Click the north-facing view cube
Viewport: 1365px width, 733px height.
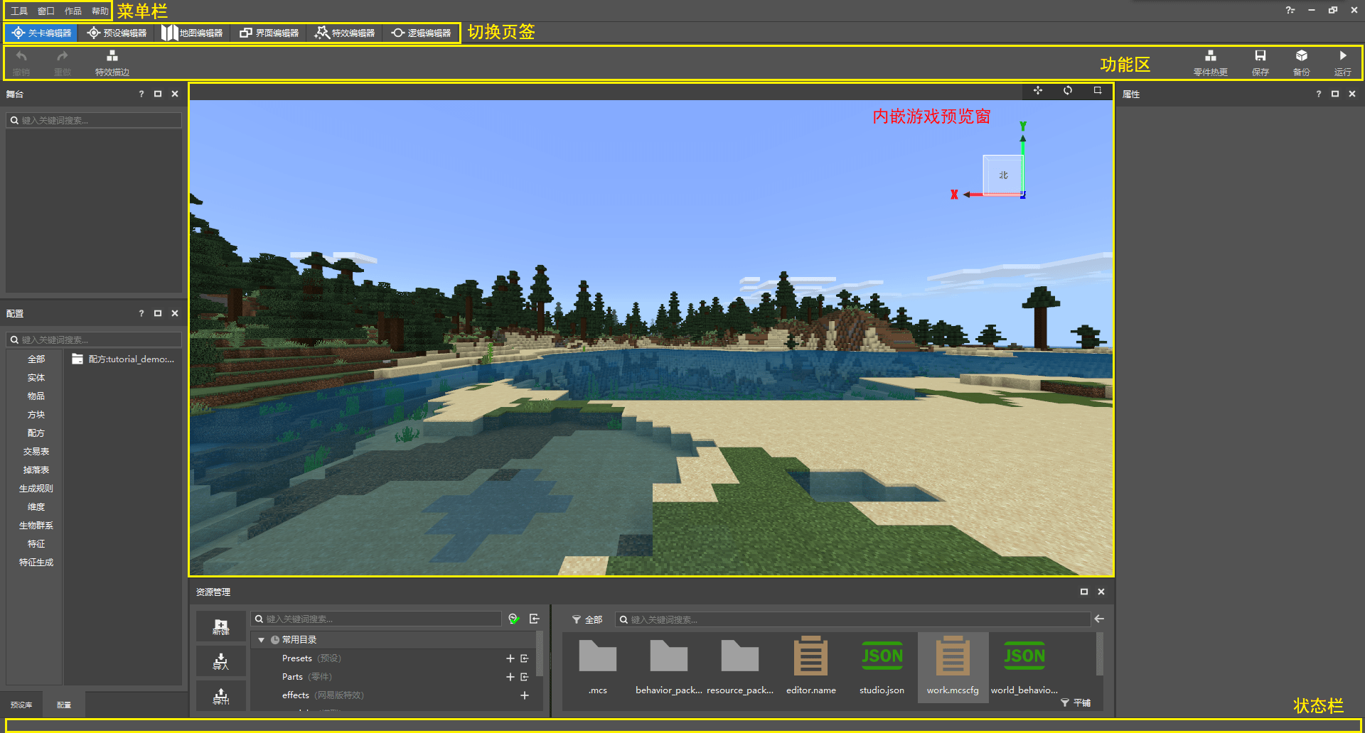(x=1002, y=175)
